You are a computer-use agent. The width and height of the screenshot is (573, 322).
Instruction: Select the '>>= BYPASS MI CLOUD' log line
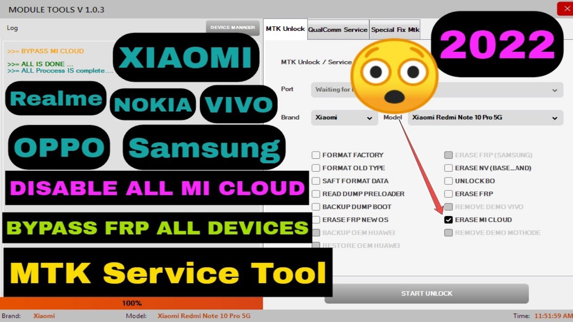(x=46, y=51)
